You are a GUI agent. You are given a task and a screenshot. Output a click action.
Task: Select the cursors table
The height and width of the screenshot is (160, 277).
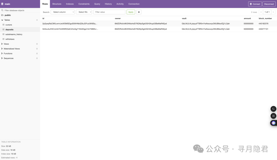click(9, 25)
